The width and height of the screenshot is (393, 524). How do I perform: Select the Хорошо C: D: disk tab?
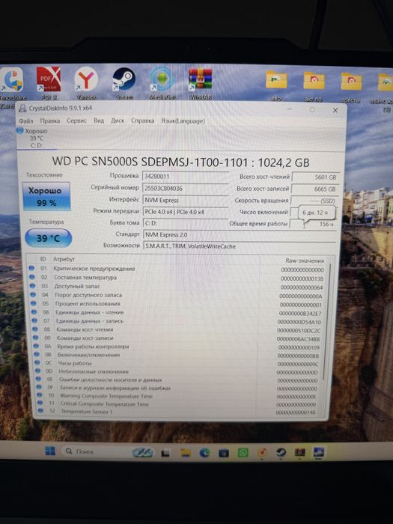point(34,138)
